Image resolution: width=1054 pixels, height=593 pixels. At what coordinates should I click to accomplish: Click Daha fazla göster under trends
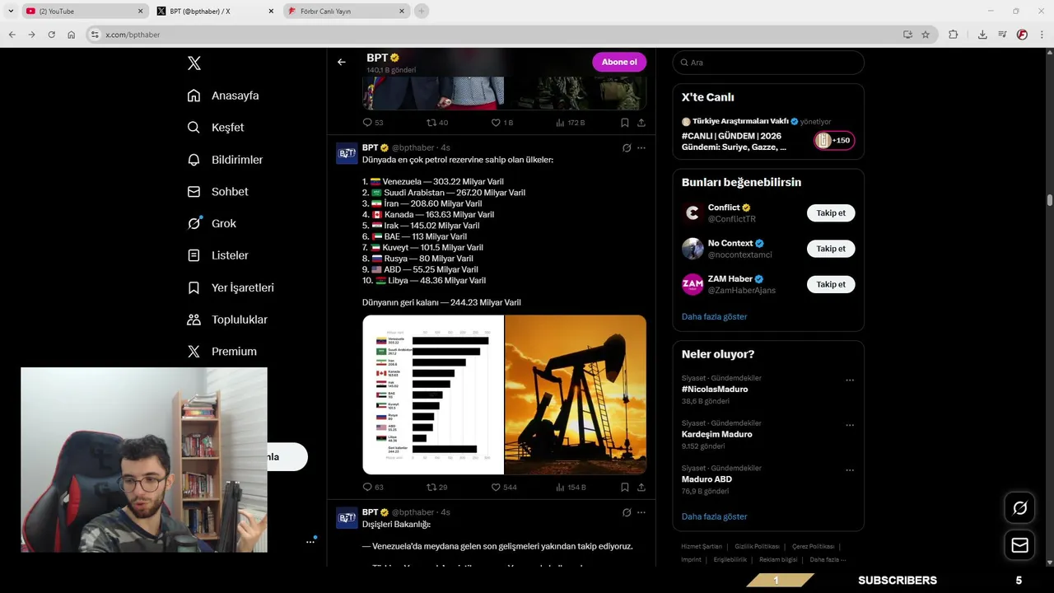pyautogui.click(x=715, y=516)
